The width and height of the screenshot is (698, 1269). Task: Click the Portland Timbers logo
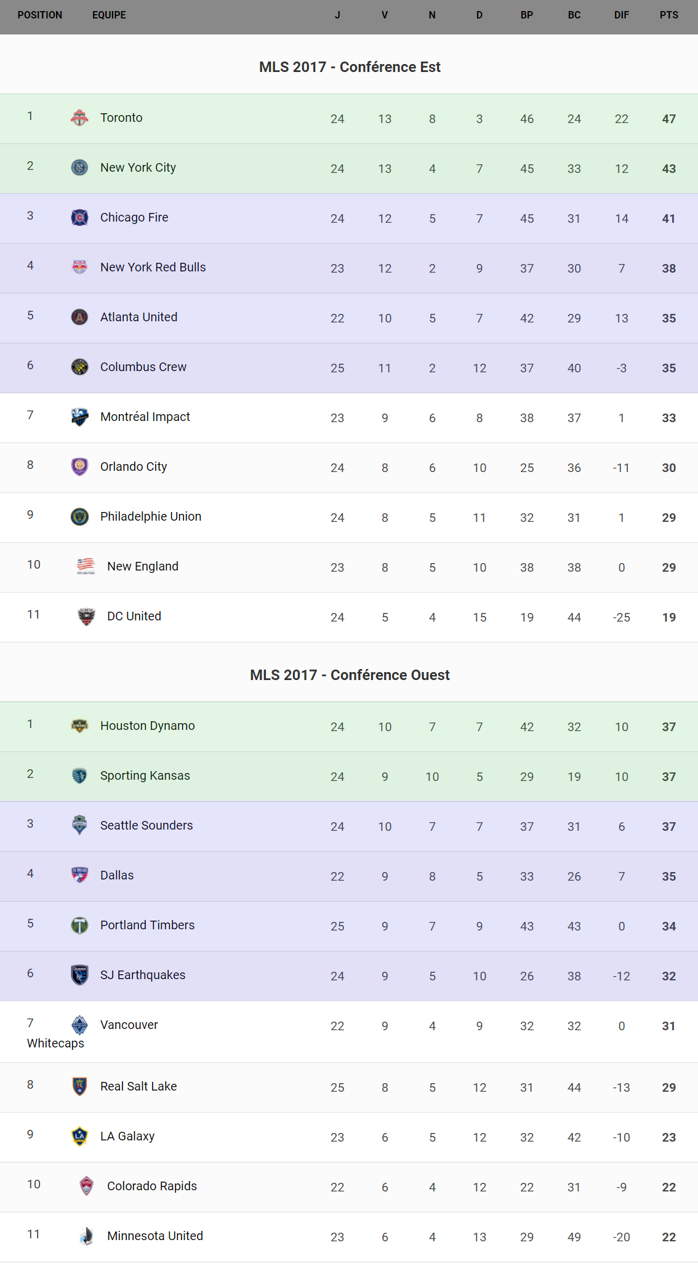(x=79, y=925)
